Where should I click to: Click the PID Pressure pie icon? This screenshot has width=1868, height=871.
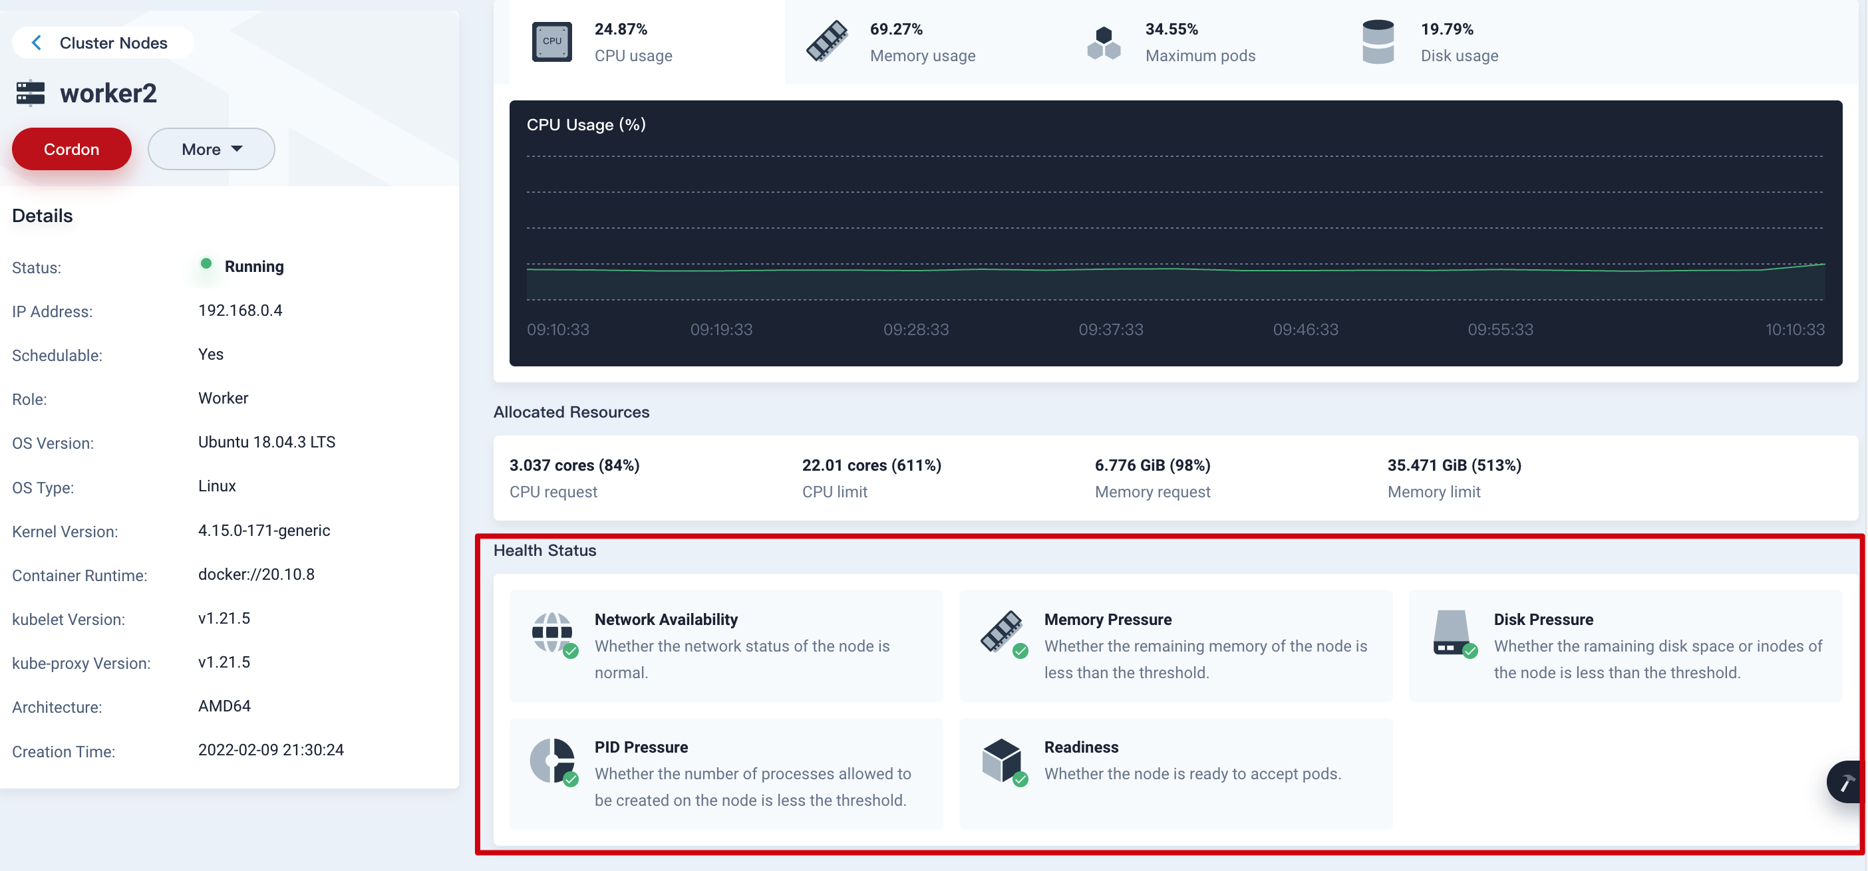553,760
